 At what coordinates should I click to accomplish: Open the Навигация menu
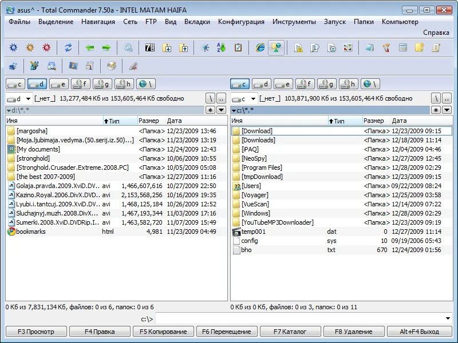point(98,22)
